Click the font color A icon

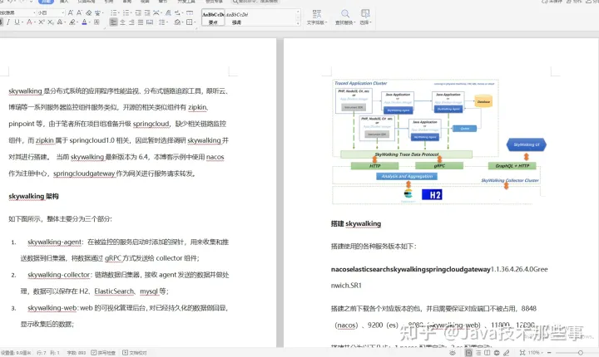click(84, 22)
